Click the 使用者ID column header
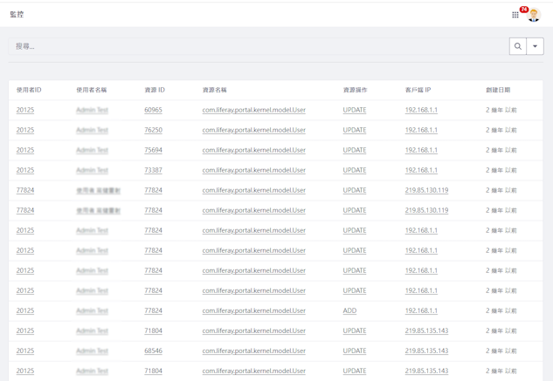553x381 pixels. (29, 90)
